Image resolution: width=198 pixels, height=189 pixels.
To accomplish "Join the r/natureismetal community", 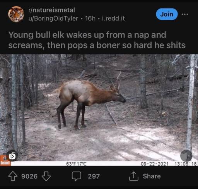I will (167, 14).
